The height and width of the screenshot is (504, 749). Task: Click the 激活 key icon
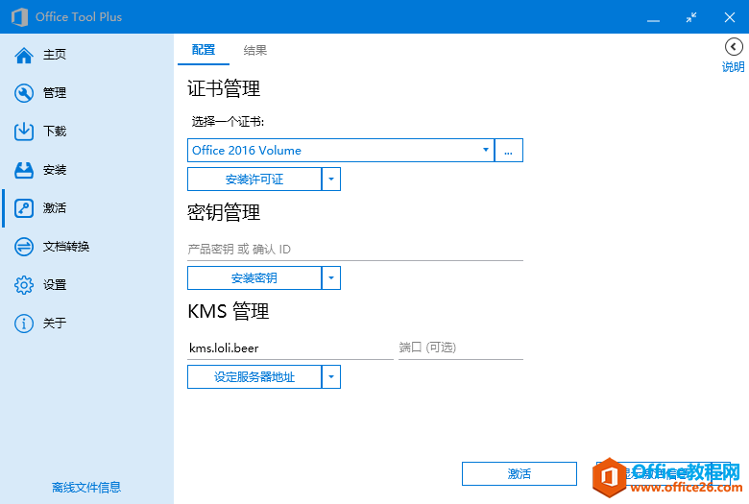click(x=24, y=208)
